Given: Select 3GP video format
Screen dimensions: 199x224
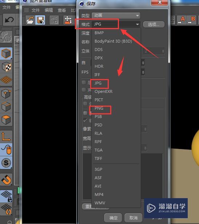Looking at the screenshot, I should [98, 169].
